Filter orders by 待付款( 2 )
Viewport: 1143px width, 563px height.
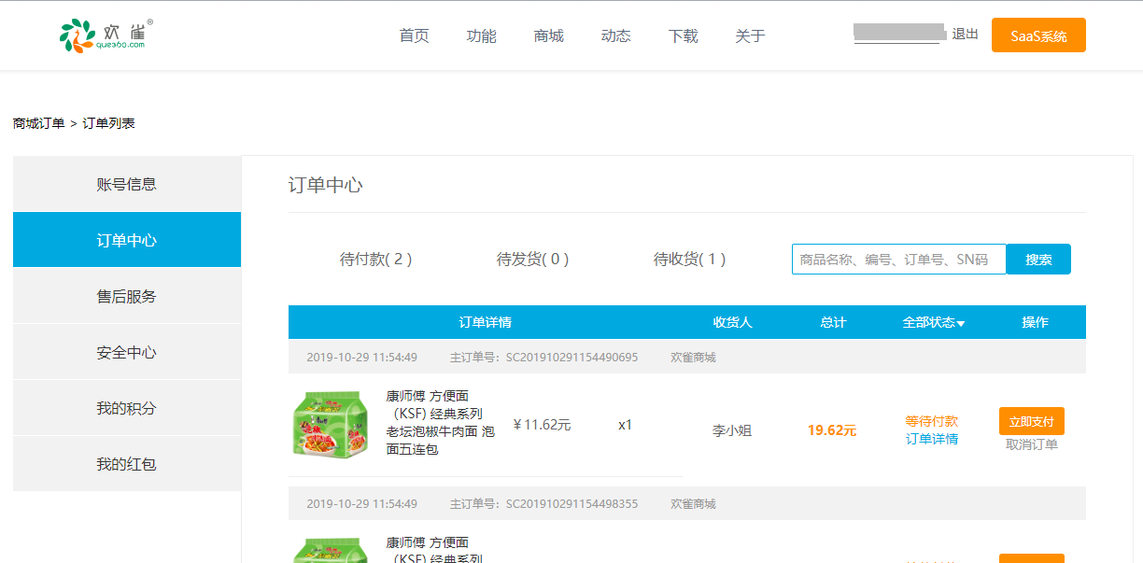click(375, 259)
